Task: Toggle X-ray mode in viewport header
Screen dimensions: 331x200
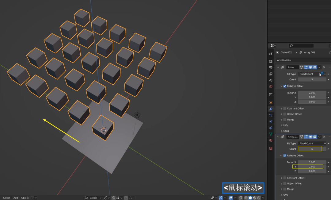Action: (241, 198)
